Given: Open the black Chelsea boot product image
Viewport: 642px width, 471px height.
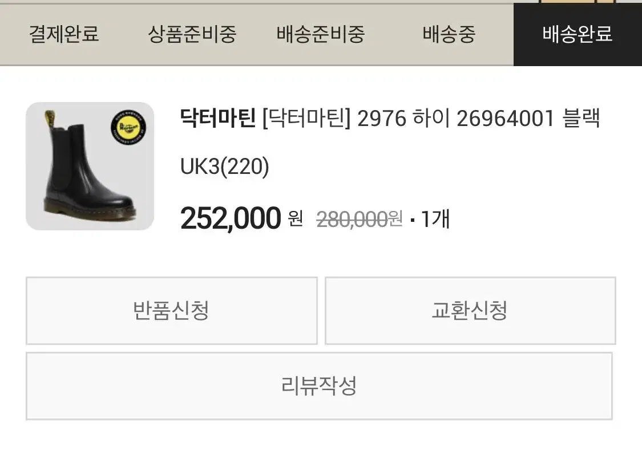Looking at the screenshot, I should (x=90, y=166).
